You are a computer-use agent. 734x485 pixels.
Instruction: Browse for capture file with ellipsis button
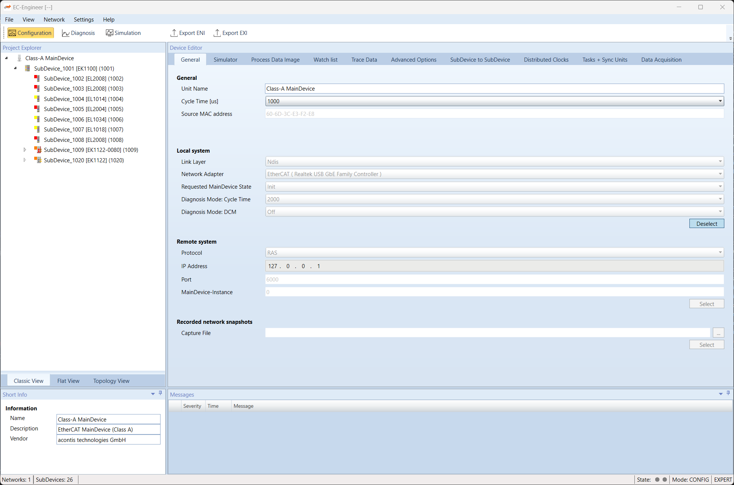pyautogui.click(x=718, y=333)
